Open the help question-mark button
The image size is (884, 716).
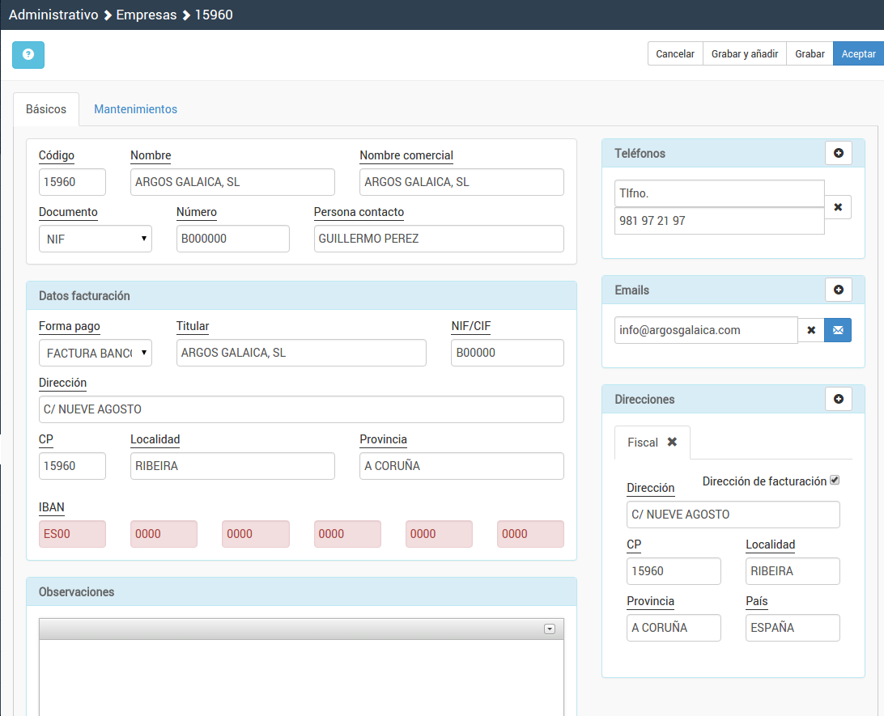28,55
